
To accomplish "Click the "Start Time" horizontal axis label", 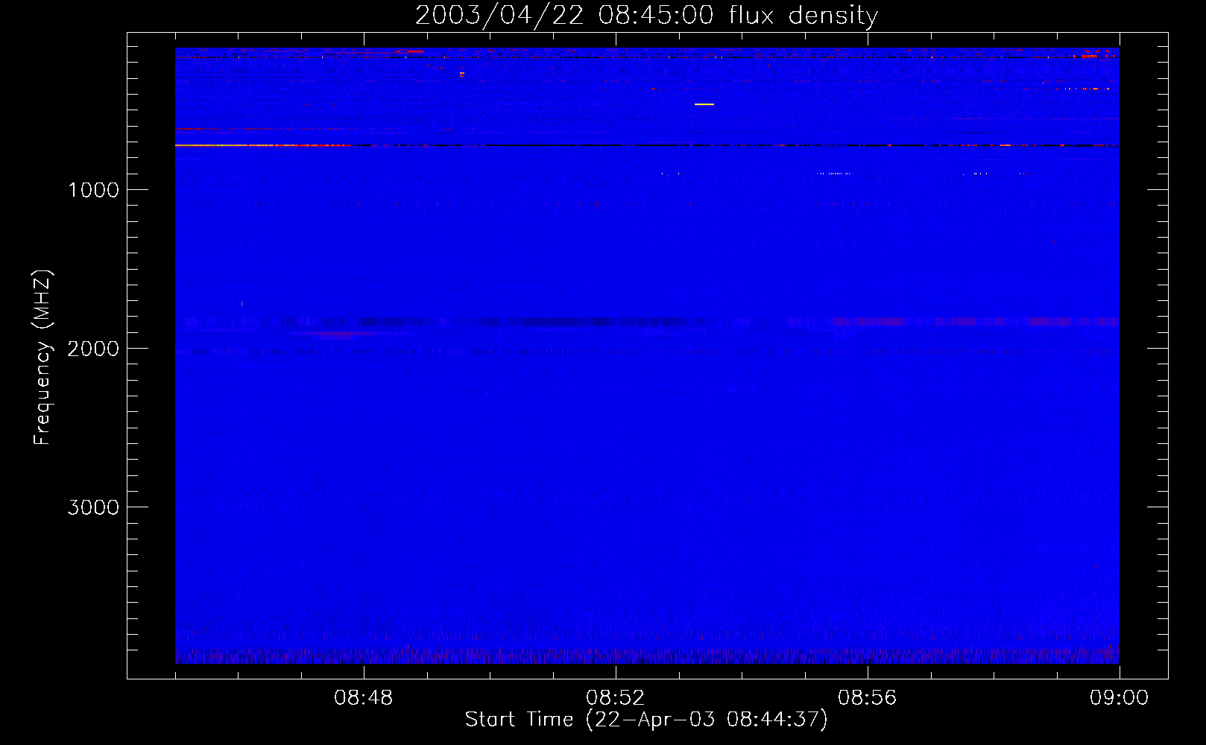I will coord(645,719).
